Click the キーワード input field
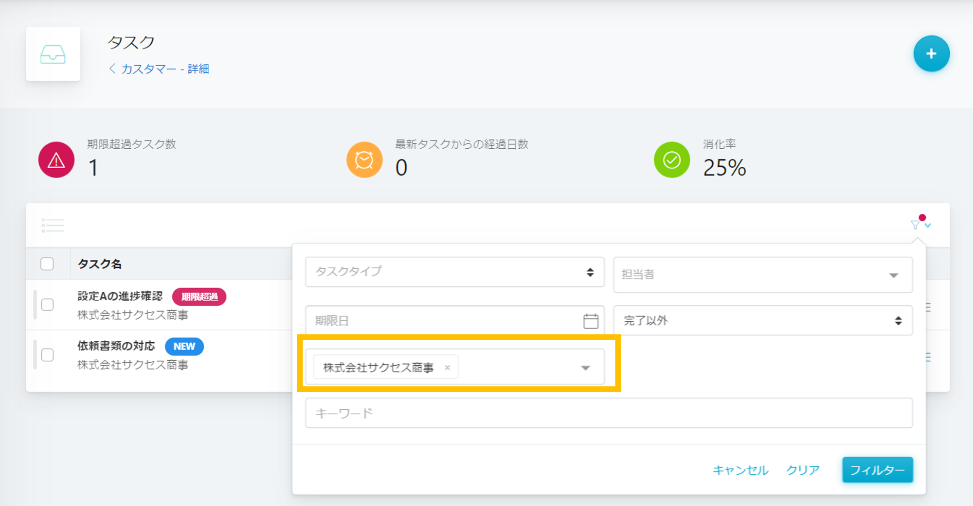This screenshot has height=506, width=973. [609, 413]
